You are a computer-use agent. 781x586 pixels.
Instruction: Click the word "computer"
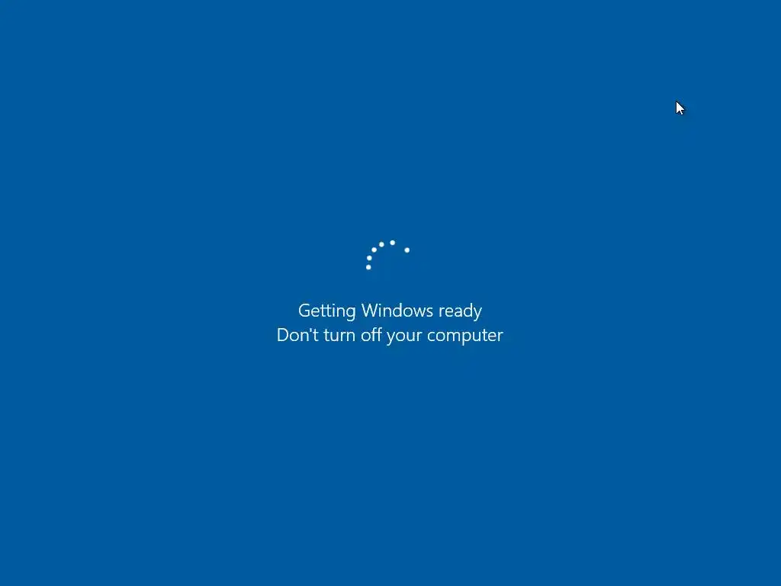coord(464,336)
